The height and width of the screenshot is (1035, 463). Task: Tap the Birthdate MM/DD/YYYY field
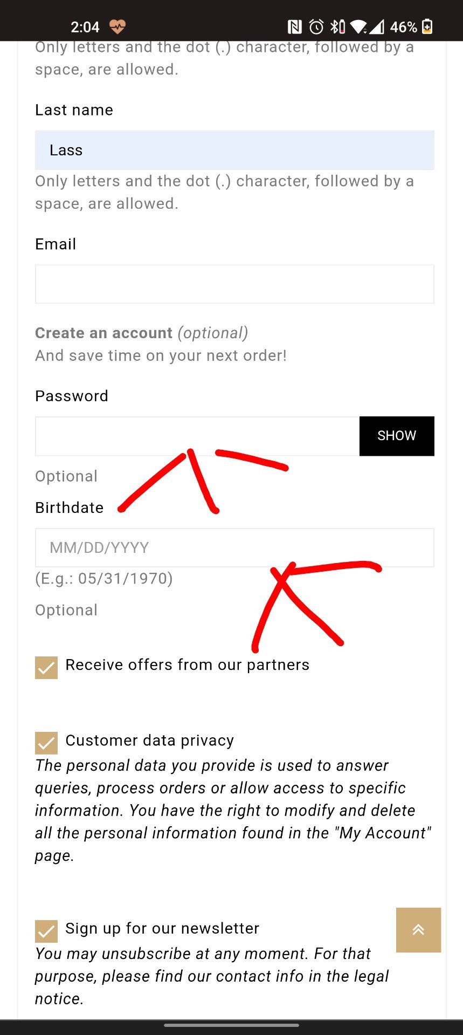tap(234, 547)
